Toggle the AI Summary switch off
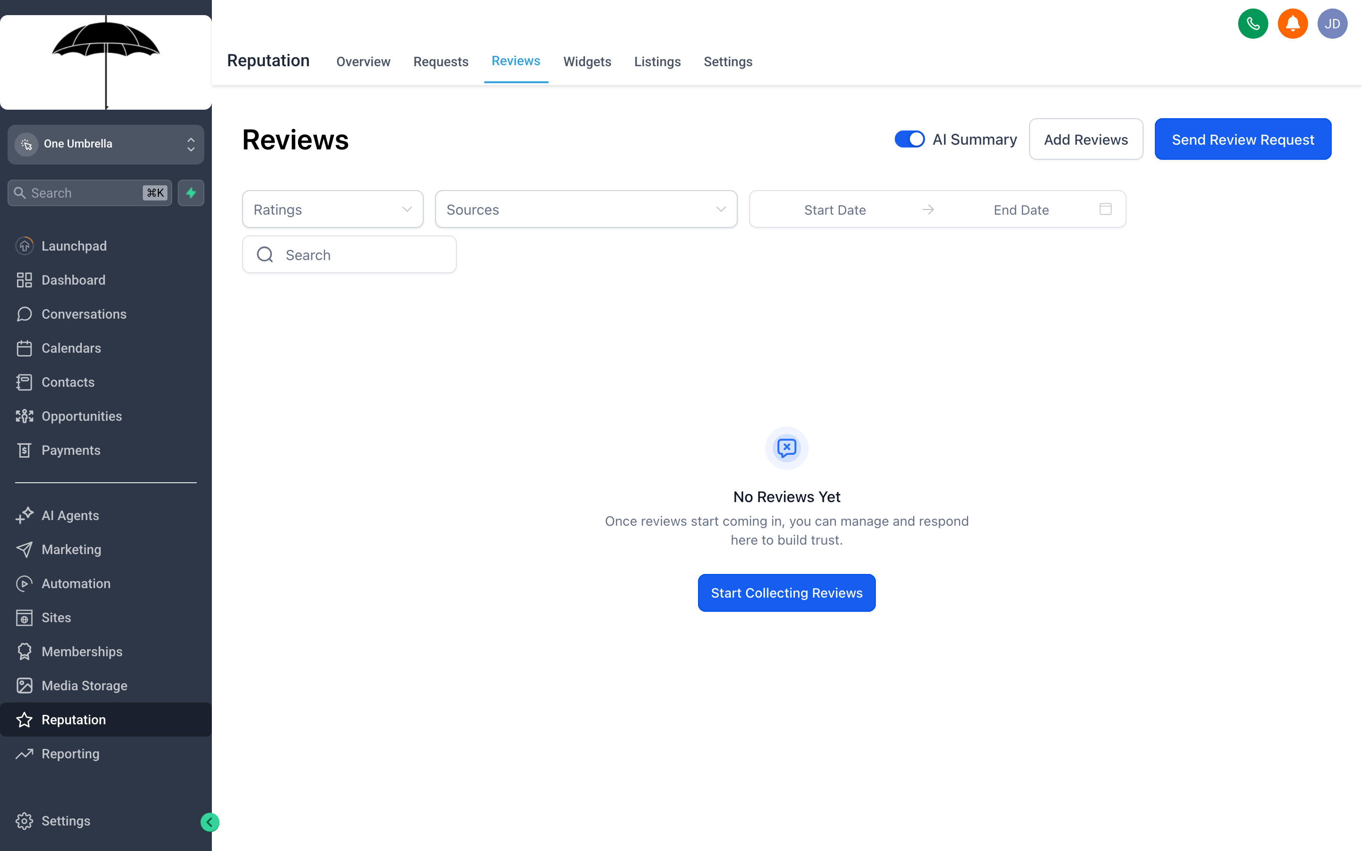The image size is (1362, 851). coord(909,139)
